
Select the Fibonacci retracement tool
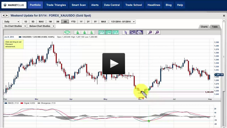[140, 32]
